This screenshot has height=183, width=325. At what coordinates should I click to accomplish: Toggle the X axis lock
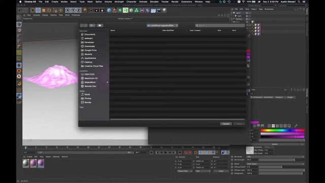coord(68,10)
